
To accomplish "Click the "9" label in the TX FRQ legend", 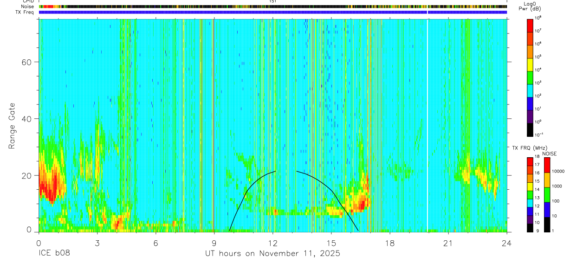I will pos(538,231).
